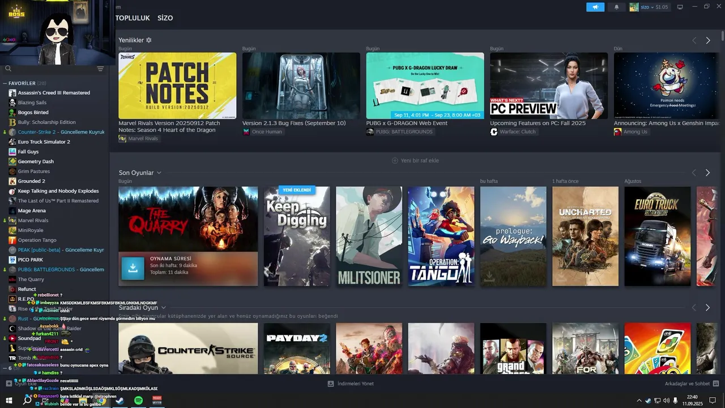The width and height of the screenshot is (725, 408).
Task: Select Blazing Sails in favorites
Action: (x=32, y=103)
